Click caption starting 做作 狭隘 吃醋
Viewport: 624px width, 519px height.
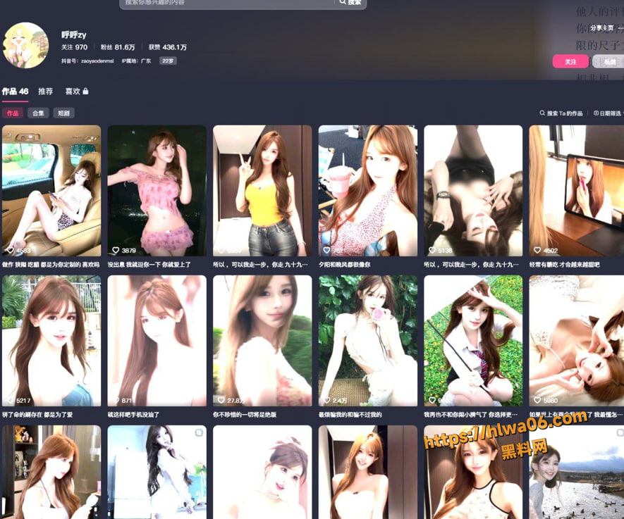coord(51,264)
